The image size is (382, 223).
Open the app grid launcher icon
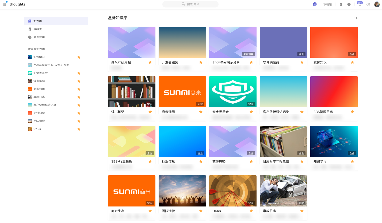(4, 4)
